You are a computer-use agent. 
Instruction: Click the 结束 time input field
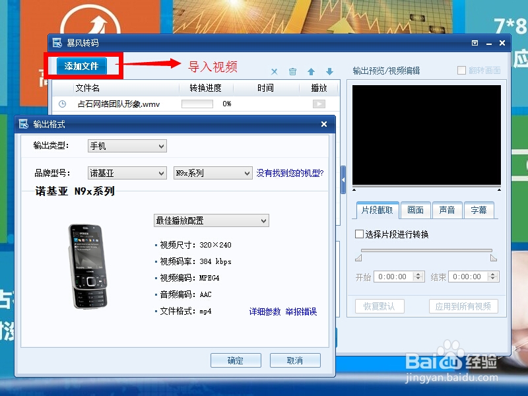point(469,277)
